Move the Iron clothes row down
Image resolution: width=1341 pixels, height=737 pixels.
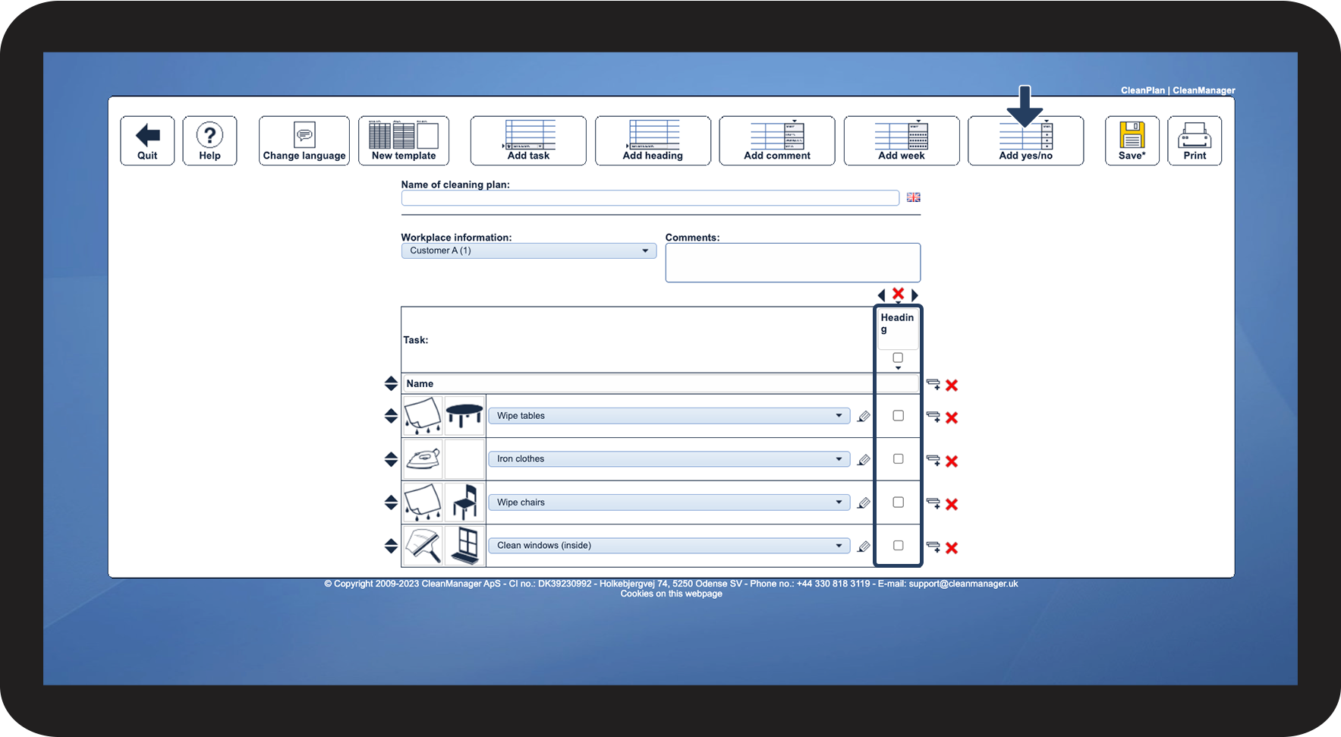(x=391, y=463)
